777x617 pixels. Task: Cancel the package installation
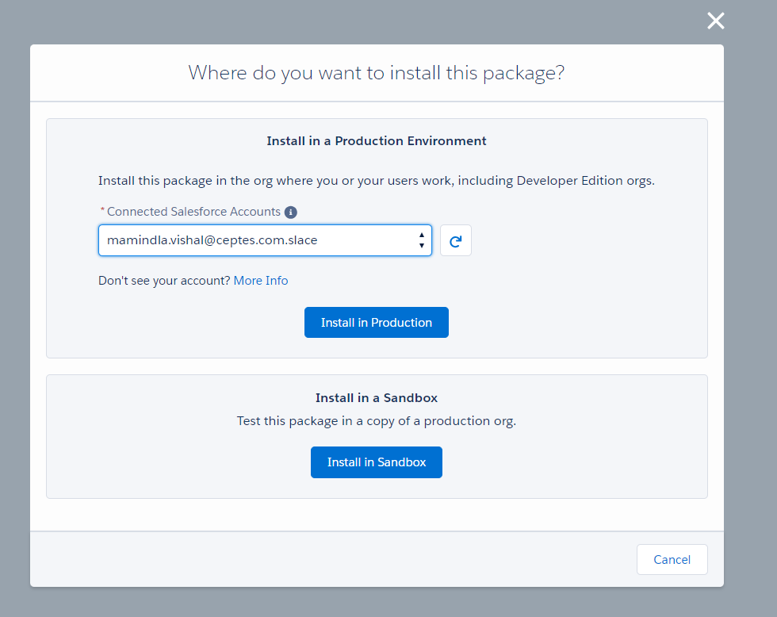(672, 560)
